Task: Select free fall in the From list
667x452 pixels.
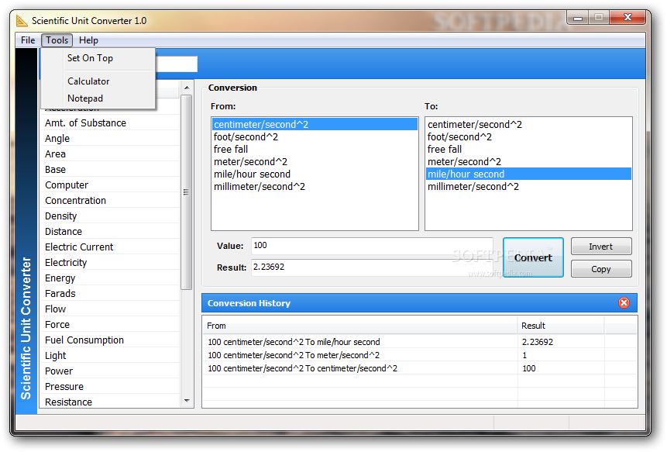Action: [315, 149]
